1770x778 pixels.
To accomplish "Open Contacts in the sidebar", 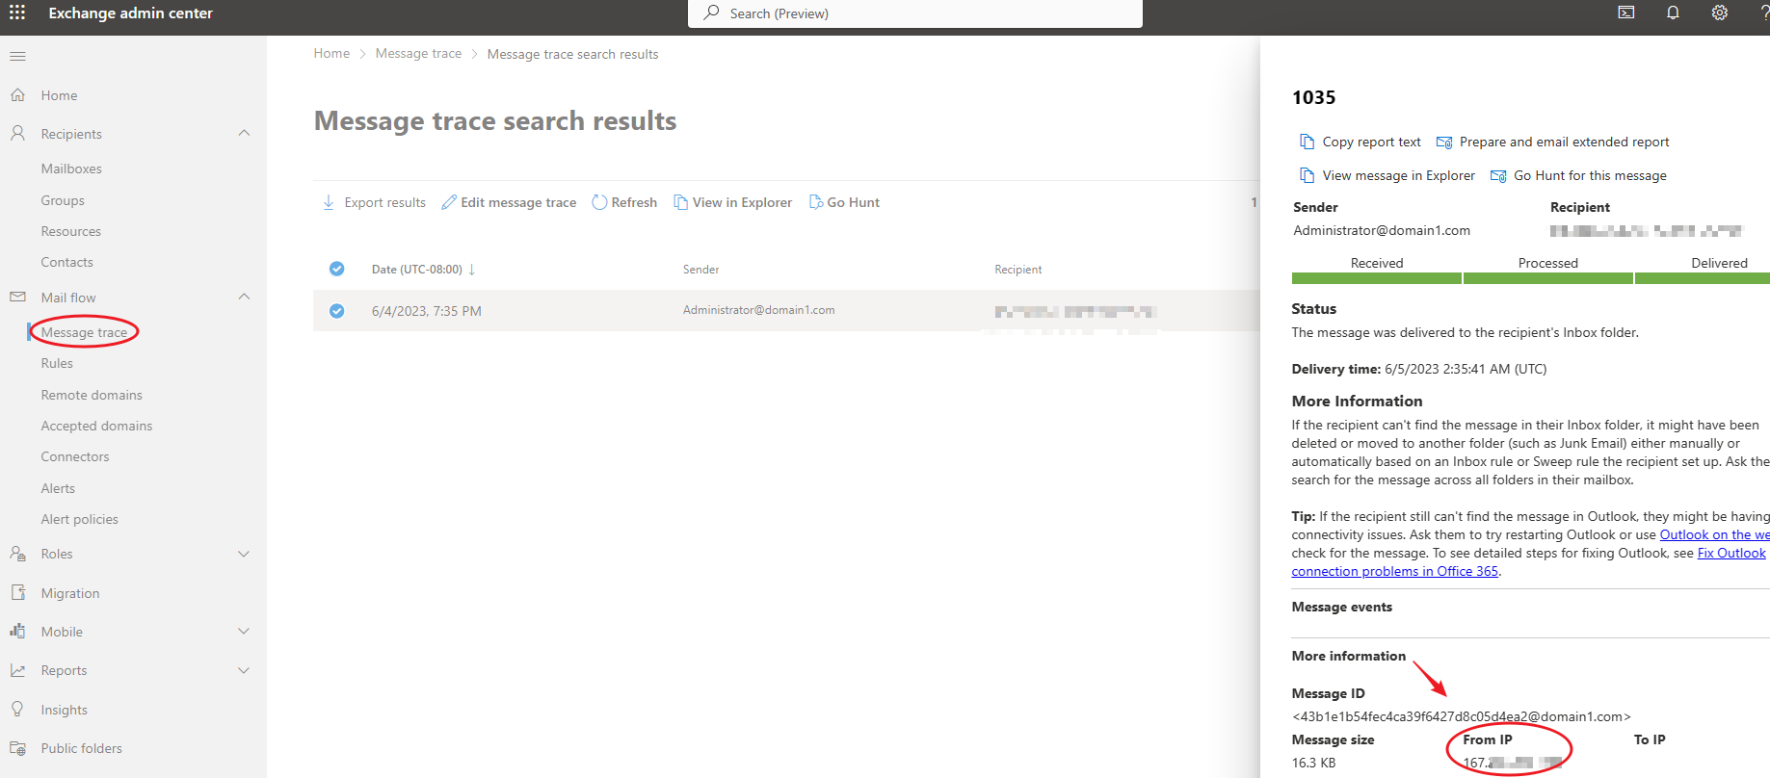I will [x=67, y=262].
